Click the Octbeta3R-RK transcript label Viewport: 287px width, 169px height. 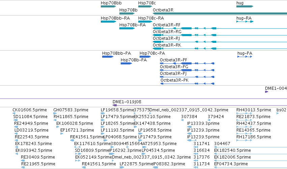(167, 45)
